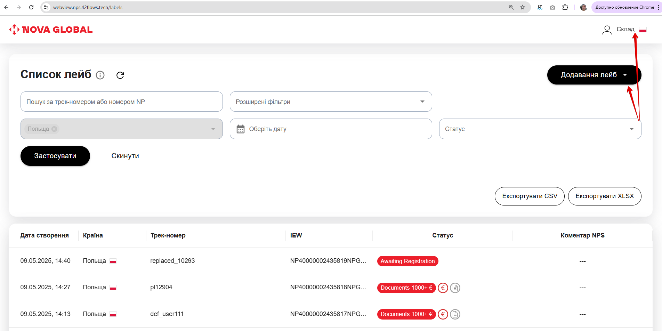Sort by Дата створення column header
This screenshot has width=662, height=331.
45,235
